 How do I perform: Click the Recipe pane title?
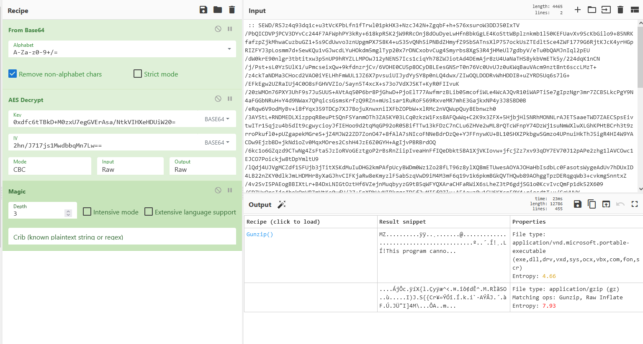18,11
